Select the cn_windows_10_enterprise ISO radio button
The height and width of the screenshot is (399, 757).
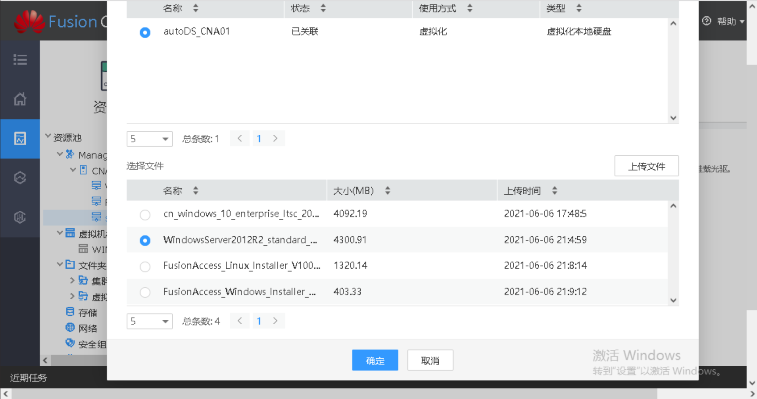[145, 215]
